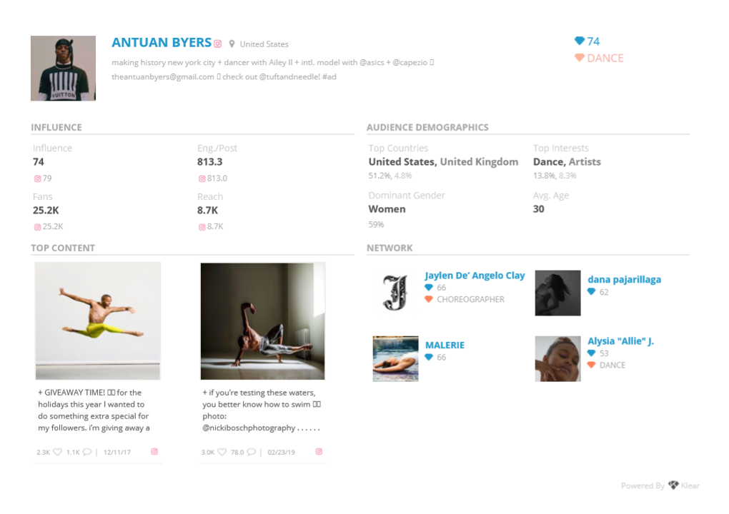
Task: Click Jaylen's gothic J avatar thumbnail
Action: (x=395, y=293)
